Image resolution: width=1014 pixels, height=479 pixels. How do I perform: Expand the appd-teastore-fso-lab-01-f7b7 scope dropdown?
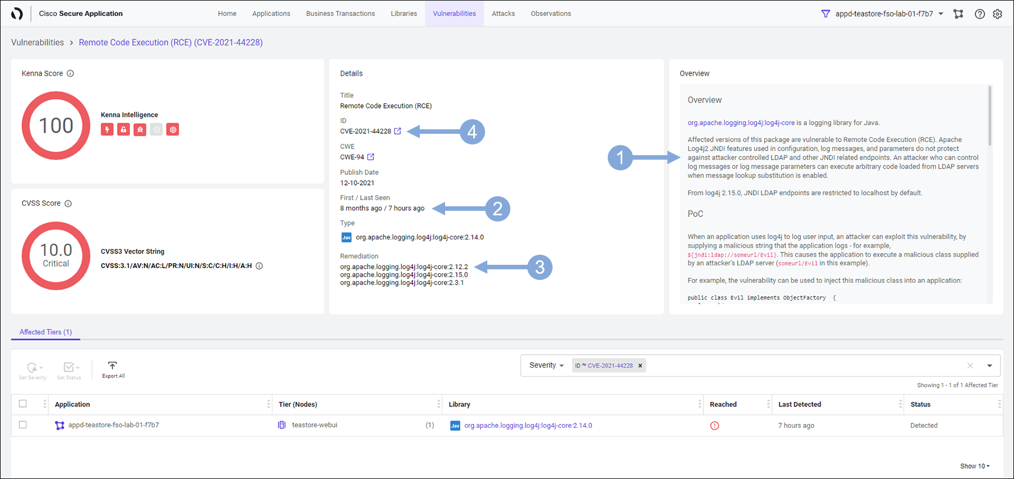[890, 13]
